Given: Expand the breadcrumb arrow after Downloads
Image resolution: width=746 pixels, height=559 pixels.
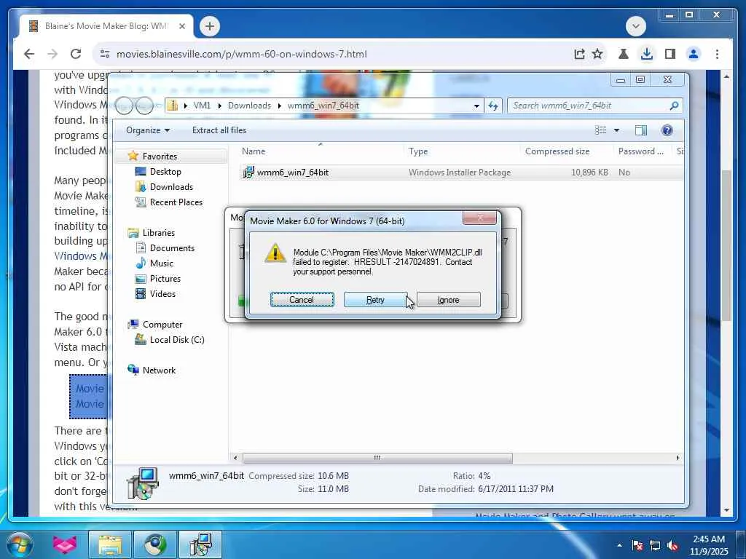Looking at the screenshot, I should [x=280, y=106].
